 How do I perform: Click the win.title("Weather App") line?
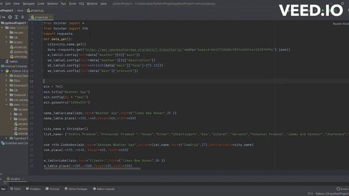coord(67,92)
